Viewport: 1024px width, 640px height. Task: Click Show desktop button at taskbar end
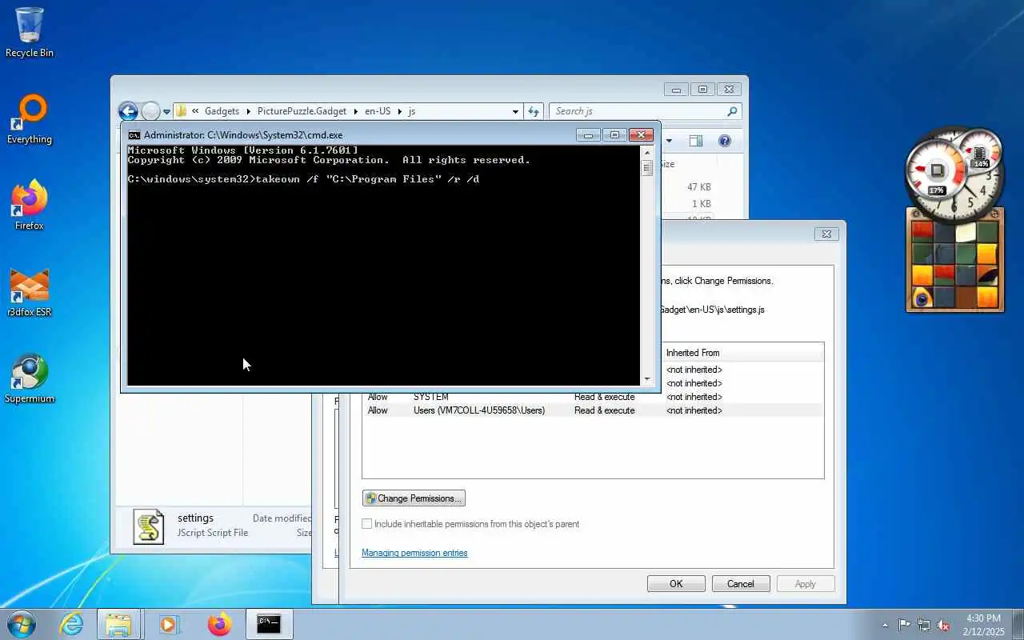point(1018,625)
